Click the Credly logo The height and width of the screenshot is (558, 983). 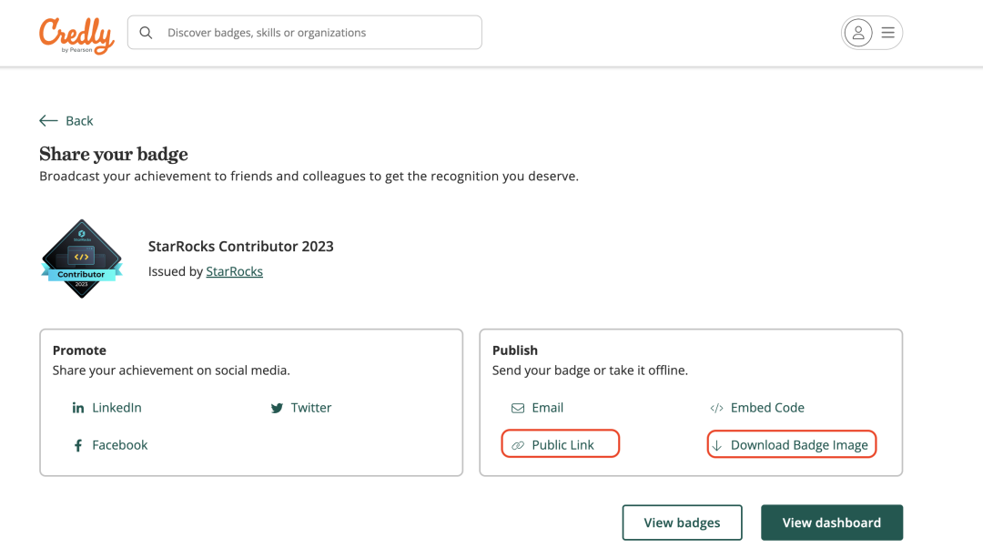tap(76, 35)
